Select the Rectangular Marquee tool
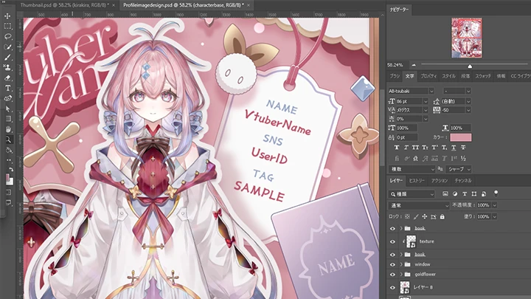531x299 pixels. pyautogui.click(x=7, y=26)
